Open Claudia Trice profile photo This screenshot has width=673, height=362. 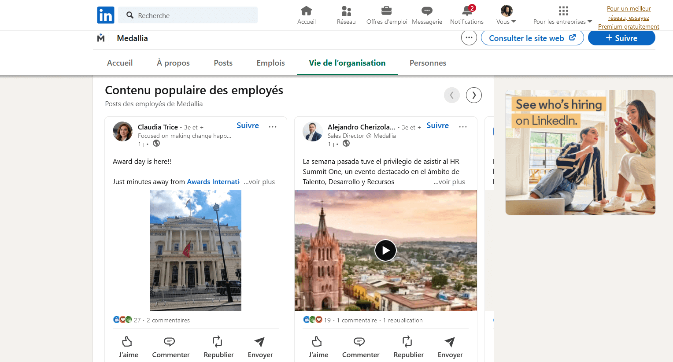pyautogui.click(x=123, y=132)
